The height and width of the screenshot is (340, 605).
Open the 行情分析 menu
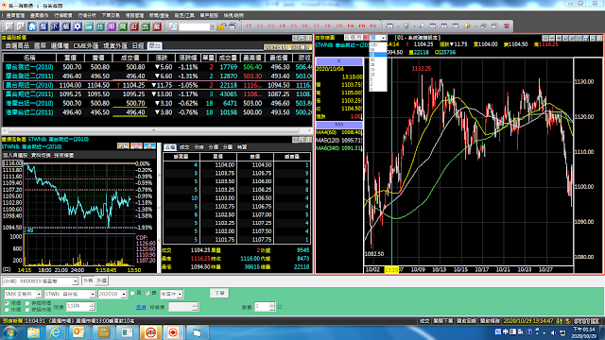coord(87,15)
